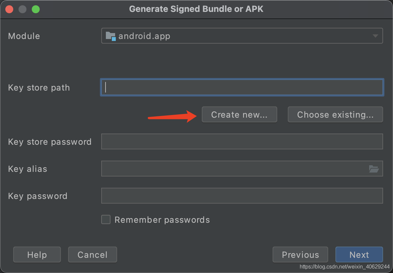Screen dimensions: 393x273
Task: Open Help for this dialog
Action: point(37,254)
